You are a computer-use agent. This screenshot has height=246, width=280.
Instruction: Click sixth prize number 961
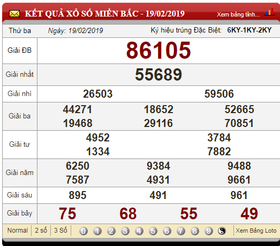coord(239,195)
